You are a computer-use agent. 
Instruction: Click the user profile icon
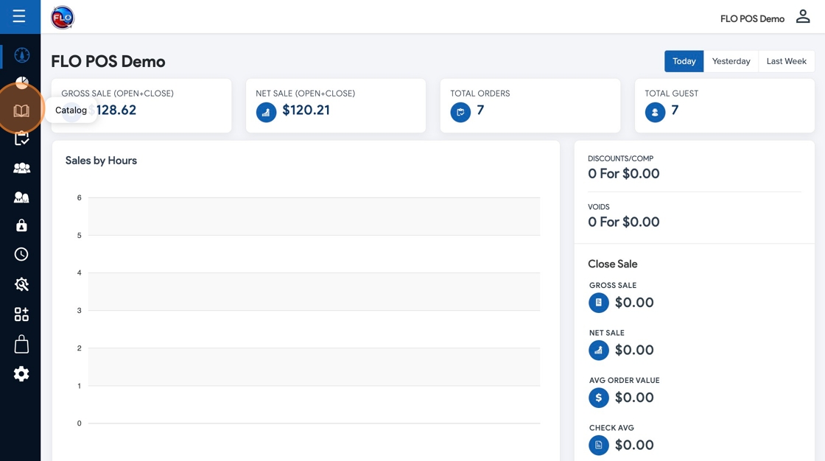tap(803, 17)
